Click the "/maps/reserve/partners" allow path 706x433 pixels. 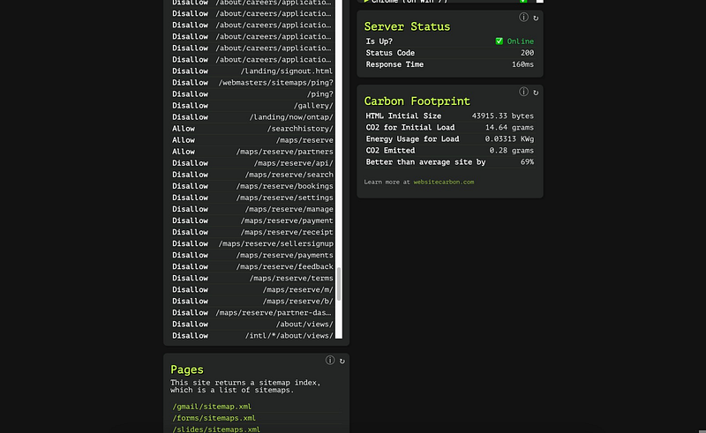coord(284,152)
